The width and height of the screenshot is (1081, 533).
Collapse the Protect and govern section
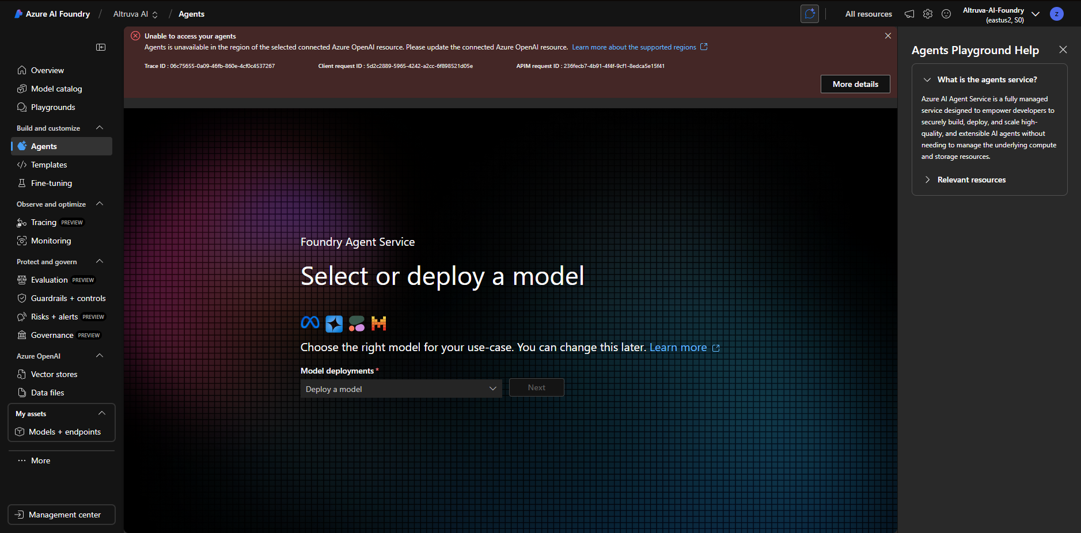click(x=100, y=261)
